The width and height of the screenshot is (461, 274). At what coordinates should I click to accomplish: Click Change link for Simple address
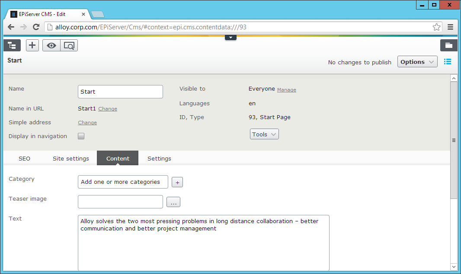coord(87,123)
